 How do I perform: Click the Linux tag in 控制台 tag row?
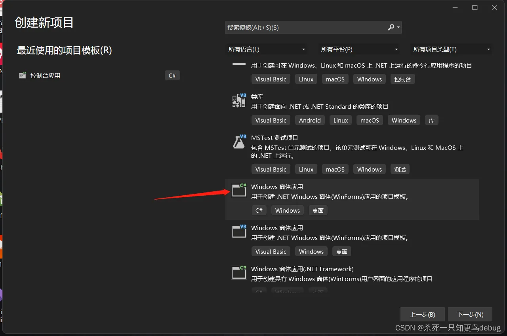point(306,79)
